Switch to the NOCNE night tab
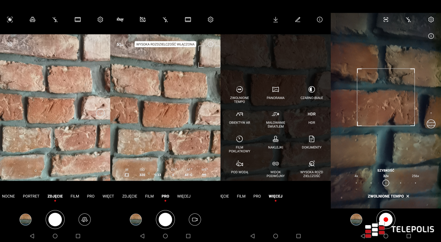 8,196
